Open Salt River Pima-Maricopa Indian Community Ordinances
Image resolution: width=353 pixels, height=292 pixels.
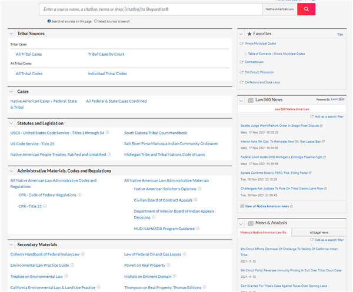(x=171, y=143)
